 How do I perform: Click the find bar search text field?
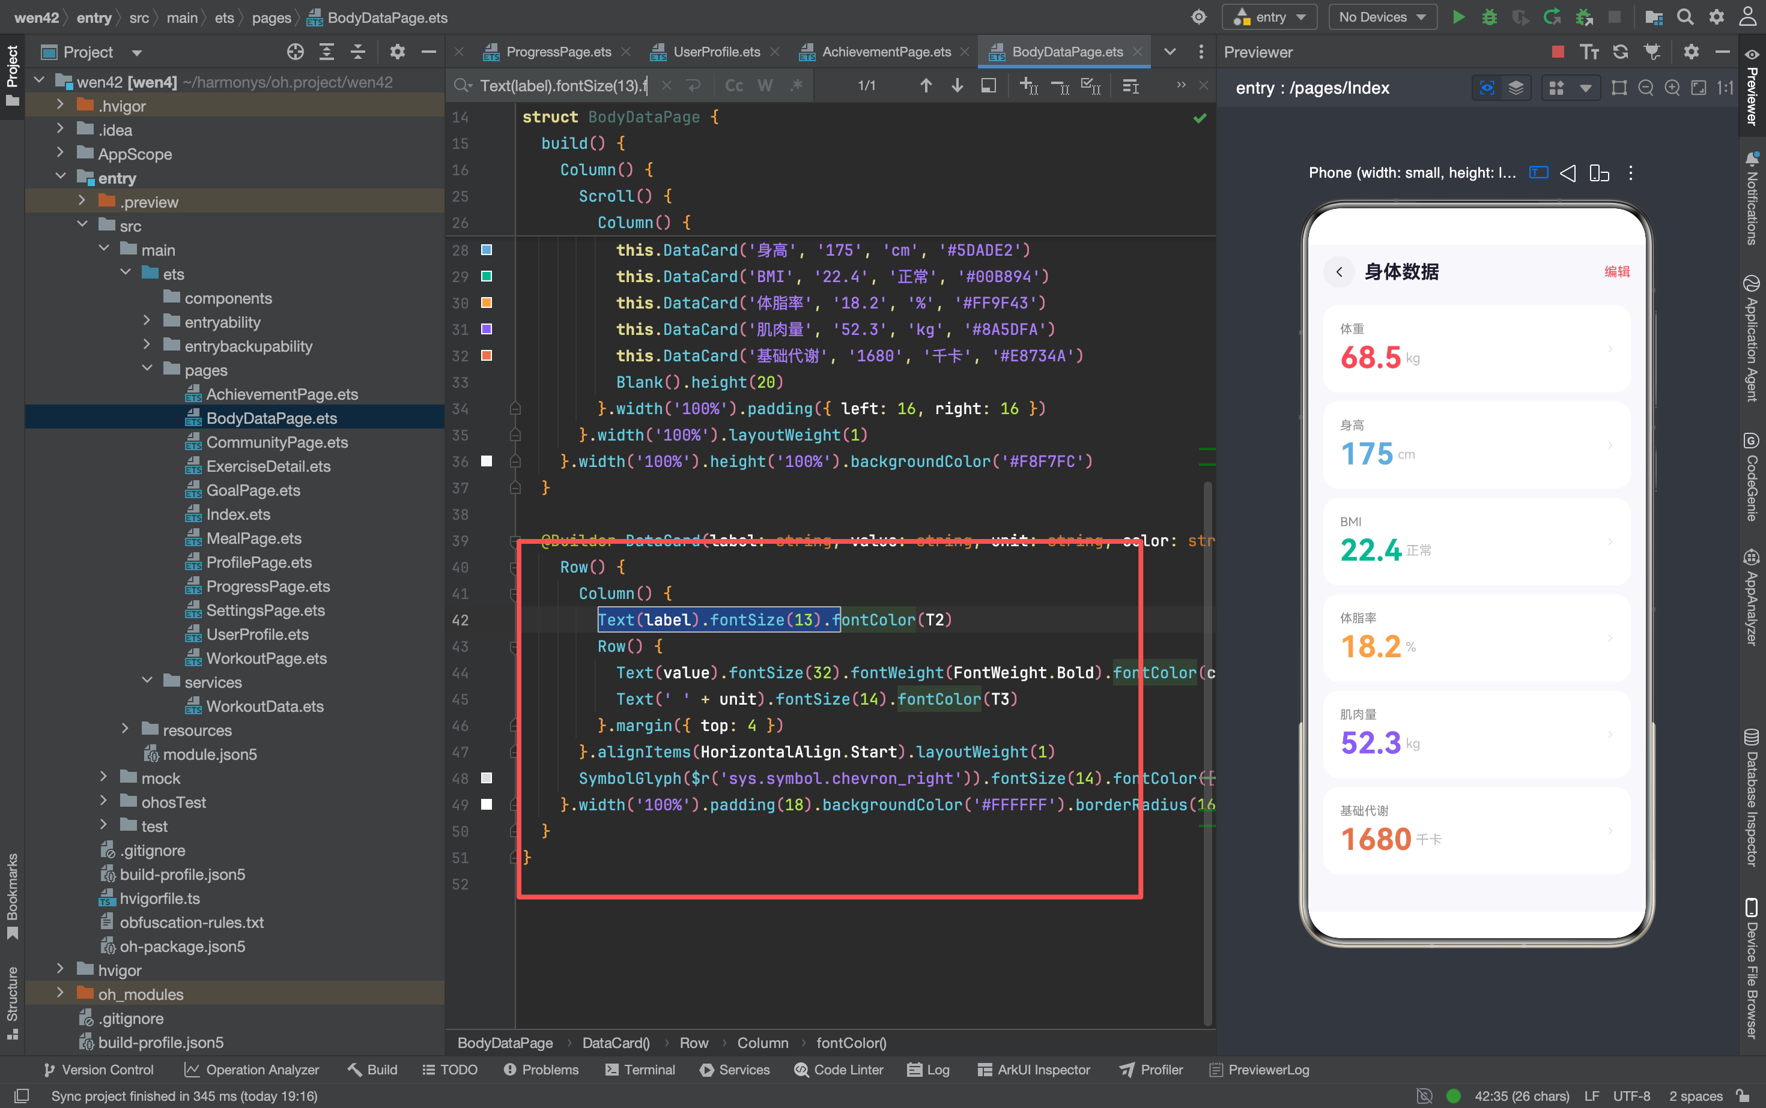coord(563,86)
